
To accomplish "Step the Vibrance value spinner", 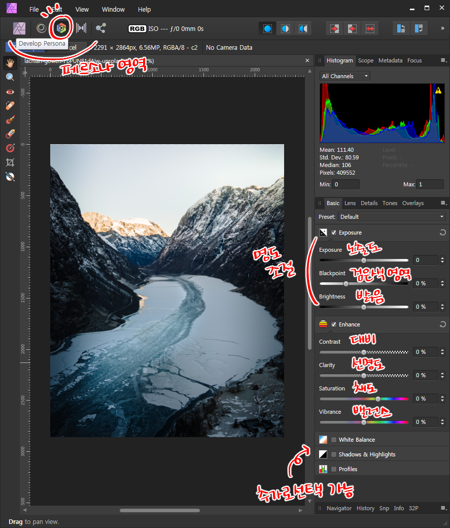I will click(442, 422).
